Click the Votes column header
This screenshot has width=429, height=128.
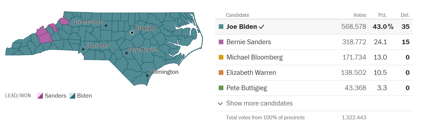coord(360,15)
